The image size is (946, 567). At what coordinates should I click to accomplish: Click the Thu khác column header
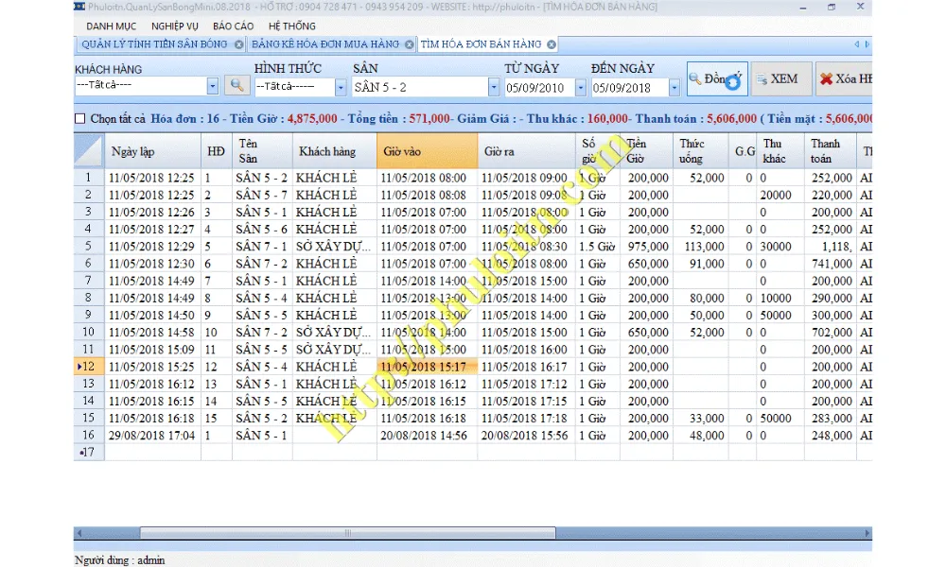pyautogui.click(x=780, y=151)
